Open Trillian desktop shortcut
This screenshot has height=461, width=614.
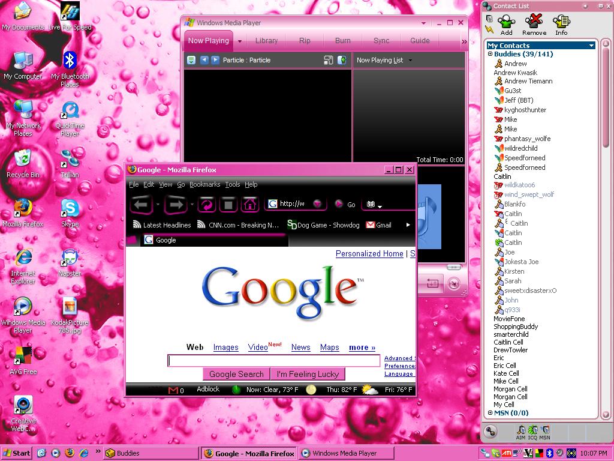pos(70,164)
